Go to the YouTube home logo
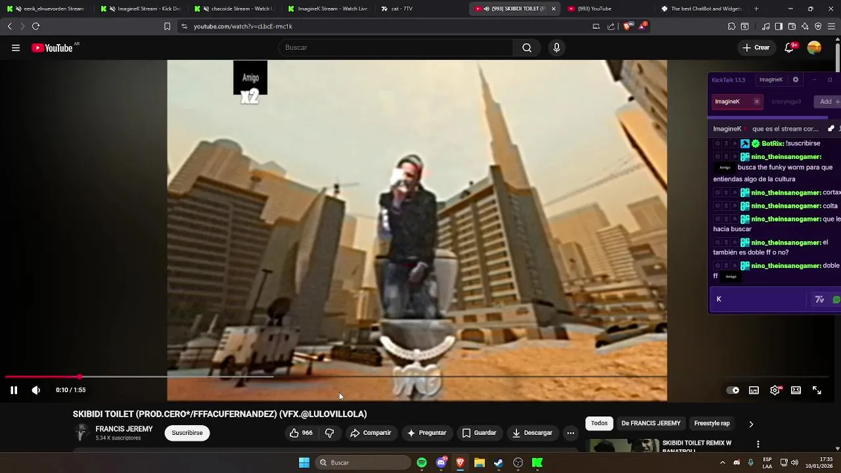 (52, 47)
